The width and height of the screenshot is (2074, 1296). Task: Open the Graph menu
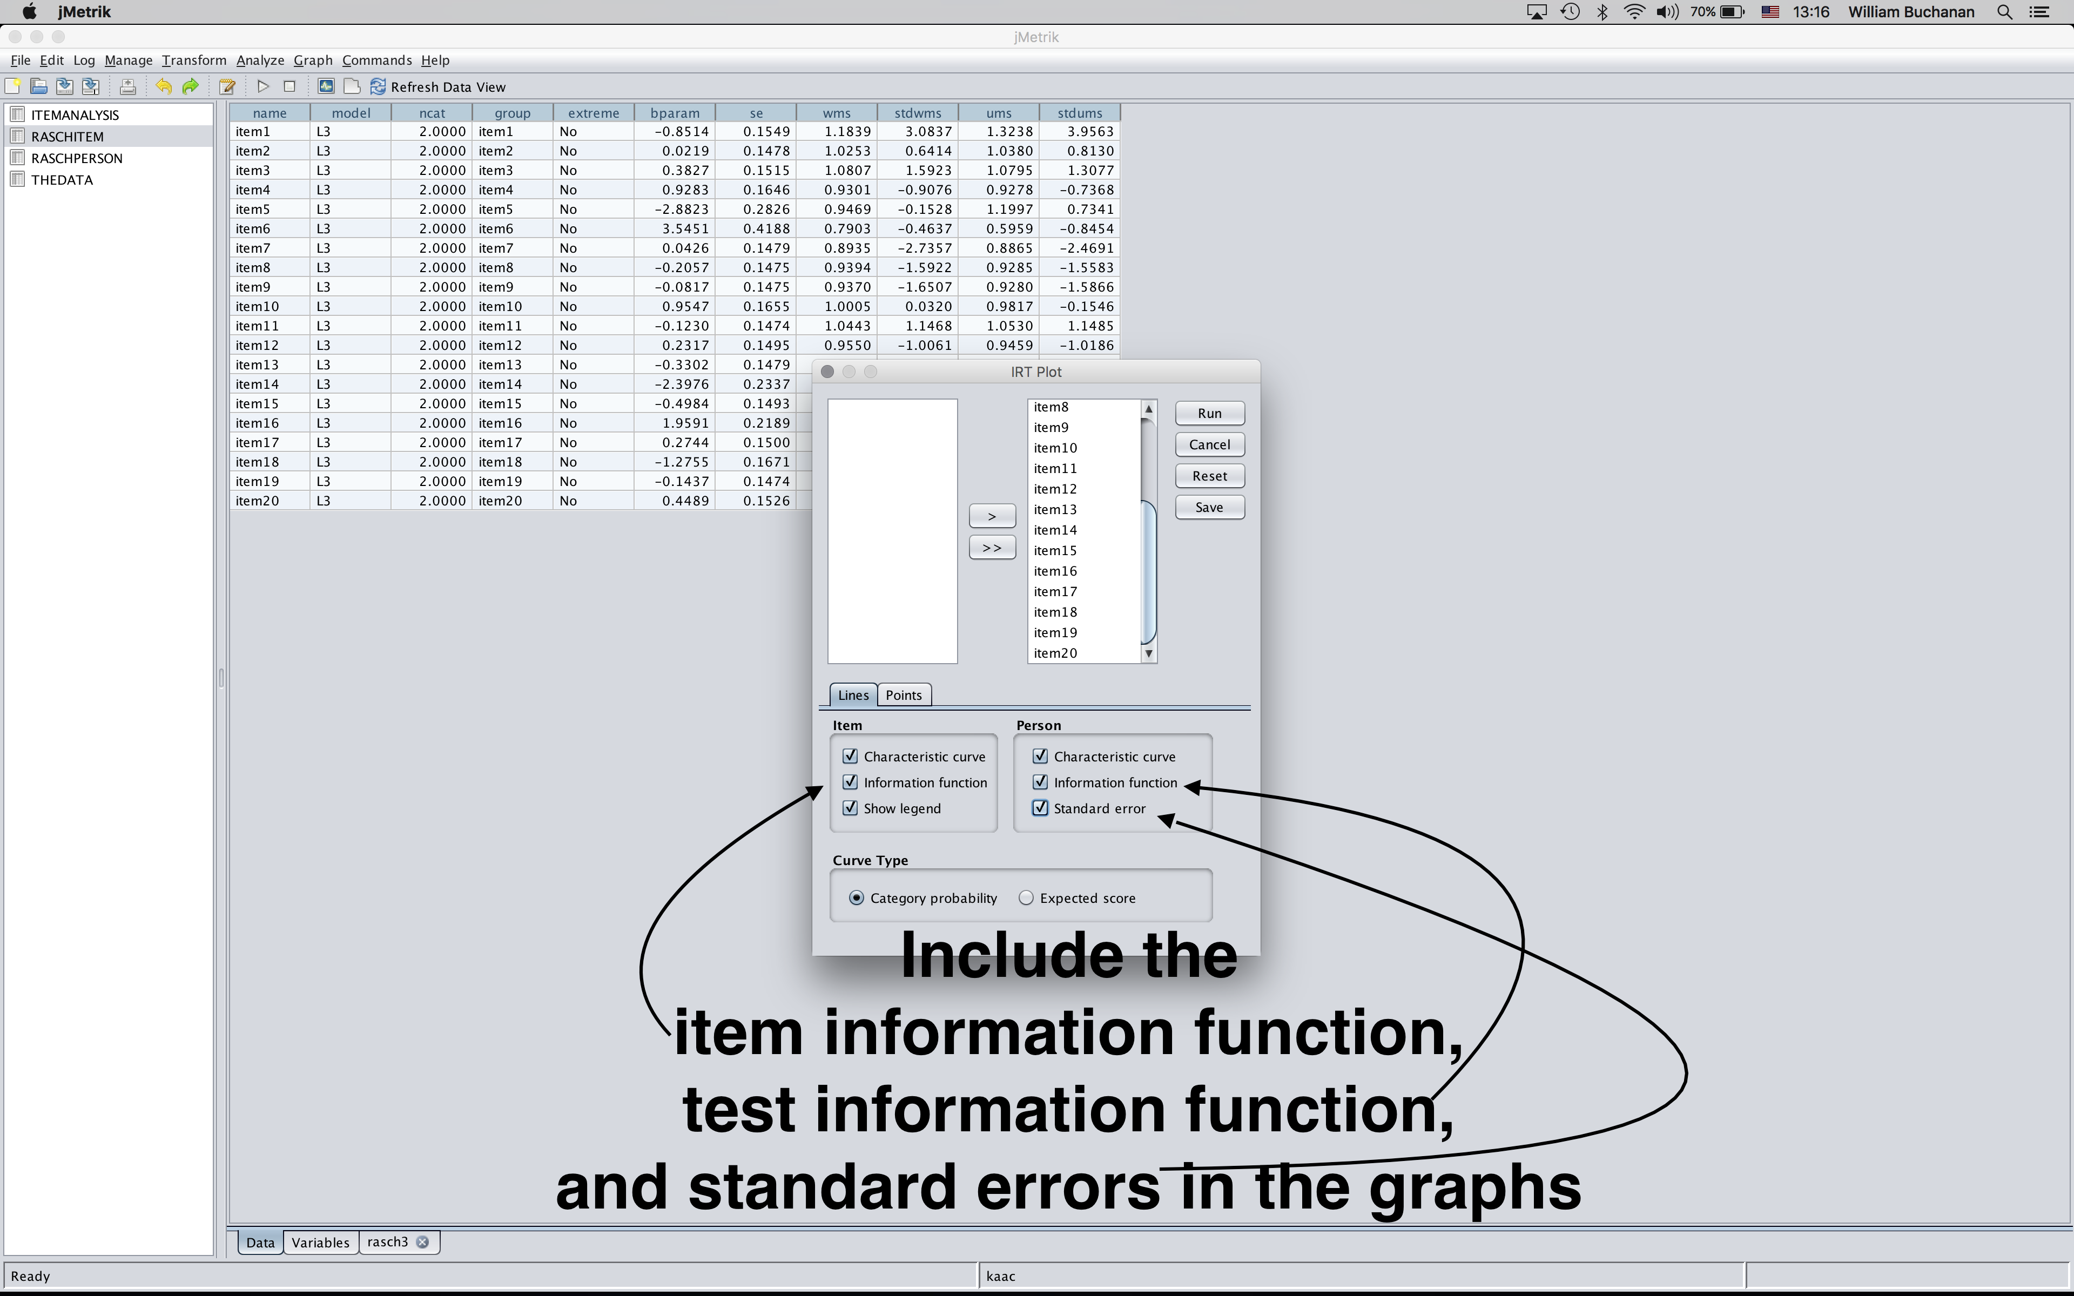pyautogui.click(x=313, y=60)
